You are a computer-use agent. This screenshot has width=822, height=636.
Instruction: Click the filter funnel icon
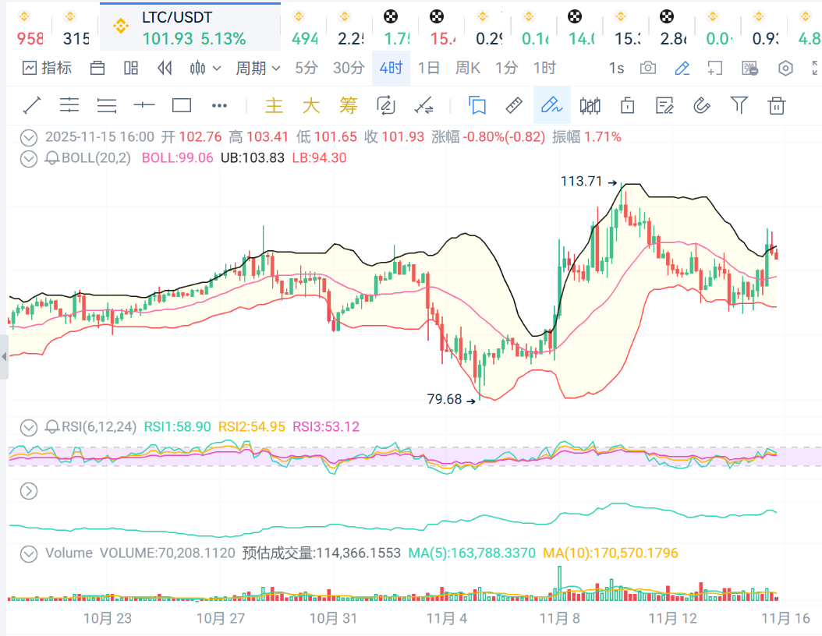(x=739, y=105)
